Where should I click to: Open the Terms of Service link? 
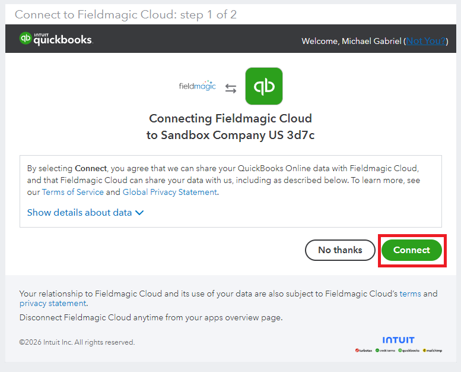(72, 192)
